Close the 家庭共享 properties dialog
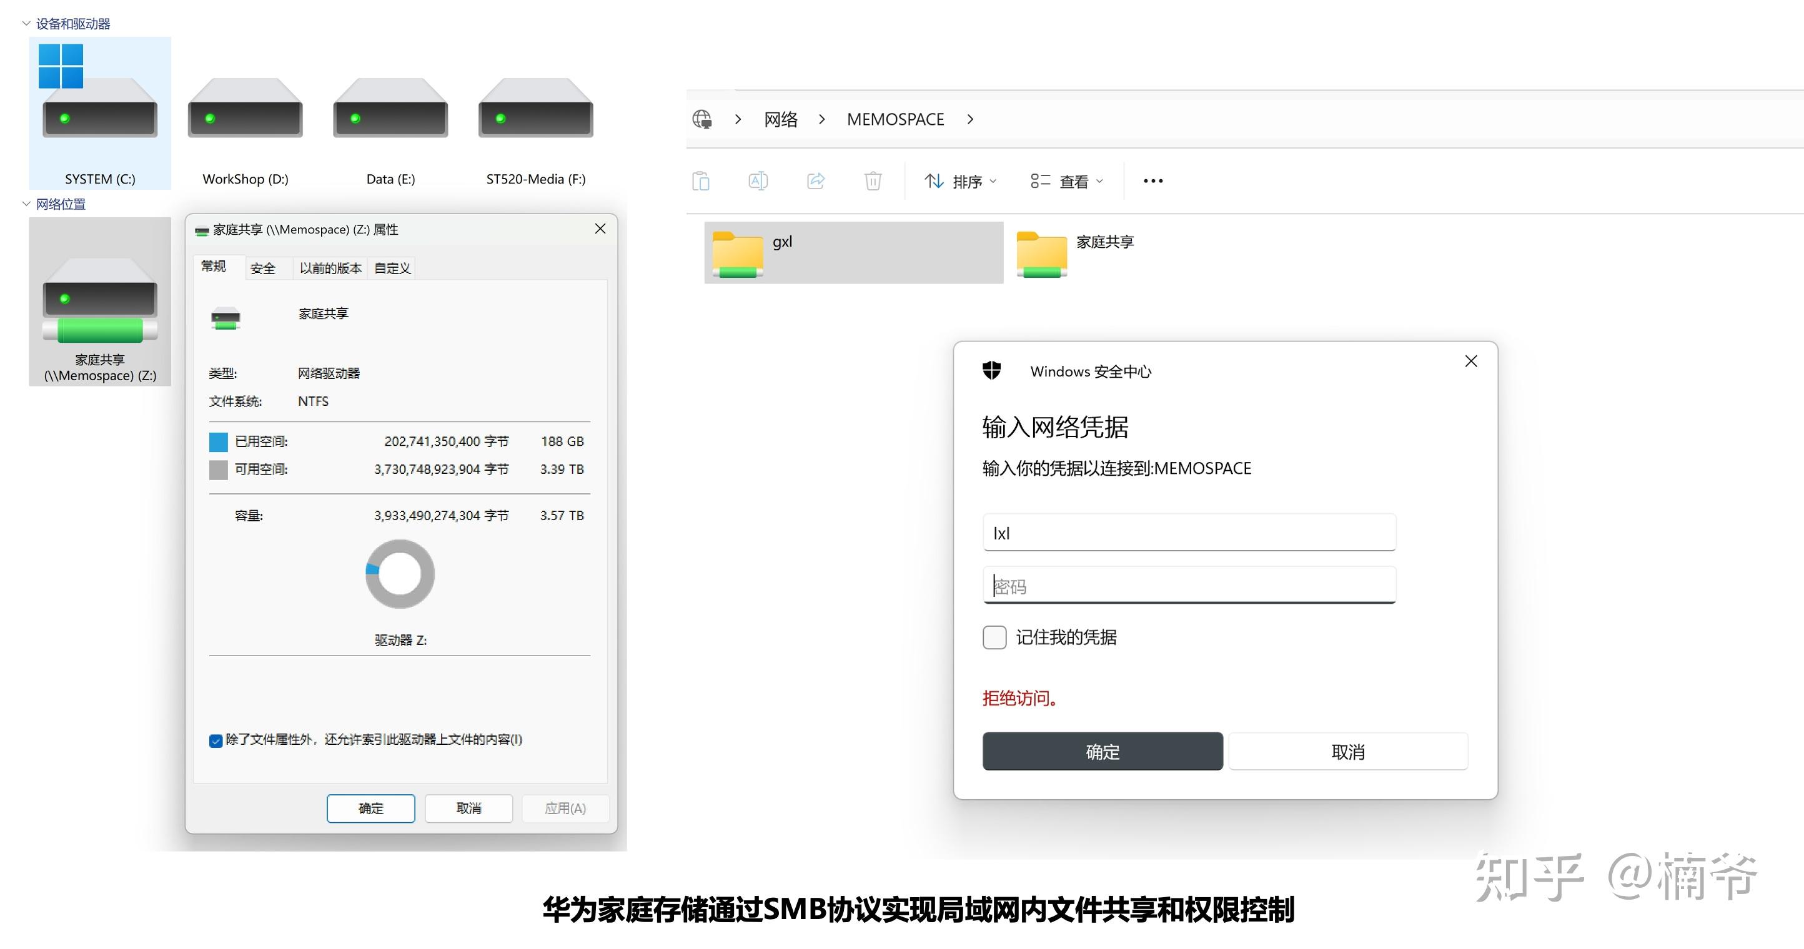 tap(600, 229)
